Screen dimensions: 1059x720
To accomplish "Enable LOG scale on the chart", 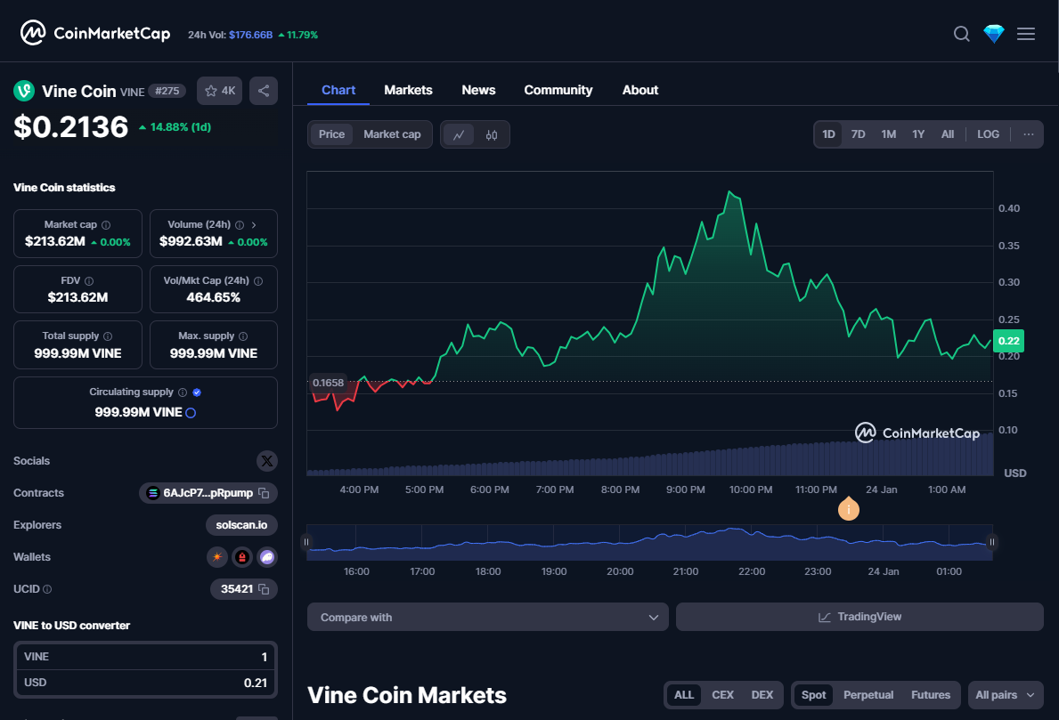I will coord(988,133).
